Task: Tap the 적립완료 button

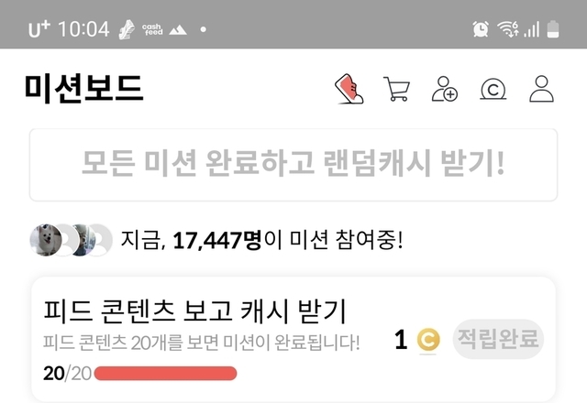Action: click(x=498, y=339)
